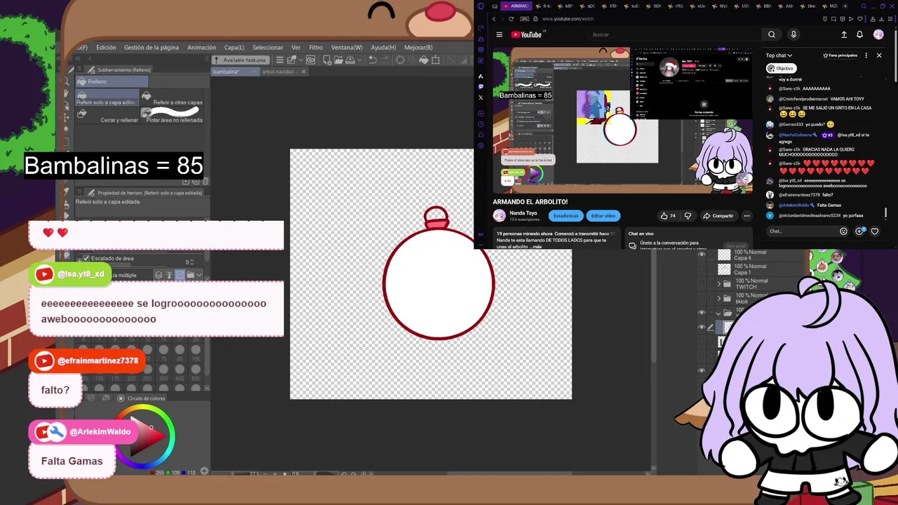Screen dimensions: 898x505
Task: Click the Estadísticas button
Action: click(x=565, y=215)
